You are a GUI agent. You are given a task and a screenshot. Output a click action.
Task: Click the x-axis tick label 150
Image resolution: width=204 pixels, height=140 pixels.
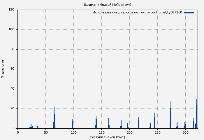tap(102, 132)
